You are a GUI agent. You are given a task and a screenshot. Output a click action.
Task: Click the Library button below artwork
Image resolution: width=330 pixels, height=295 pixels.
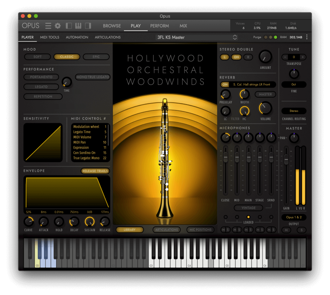point(130,230)
